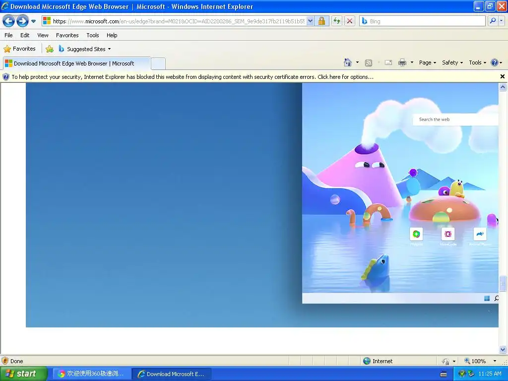Select the Download Microsoft Edge tab
Screen dimensions: 508x381
pos(76,63)
